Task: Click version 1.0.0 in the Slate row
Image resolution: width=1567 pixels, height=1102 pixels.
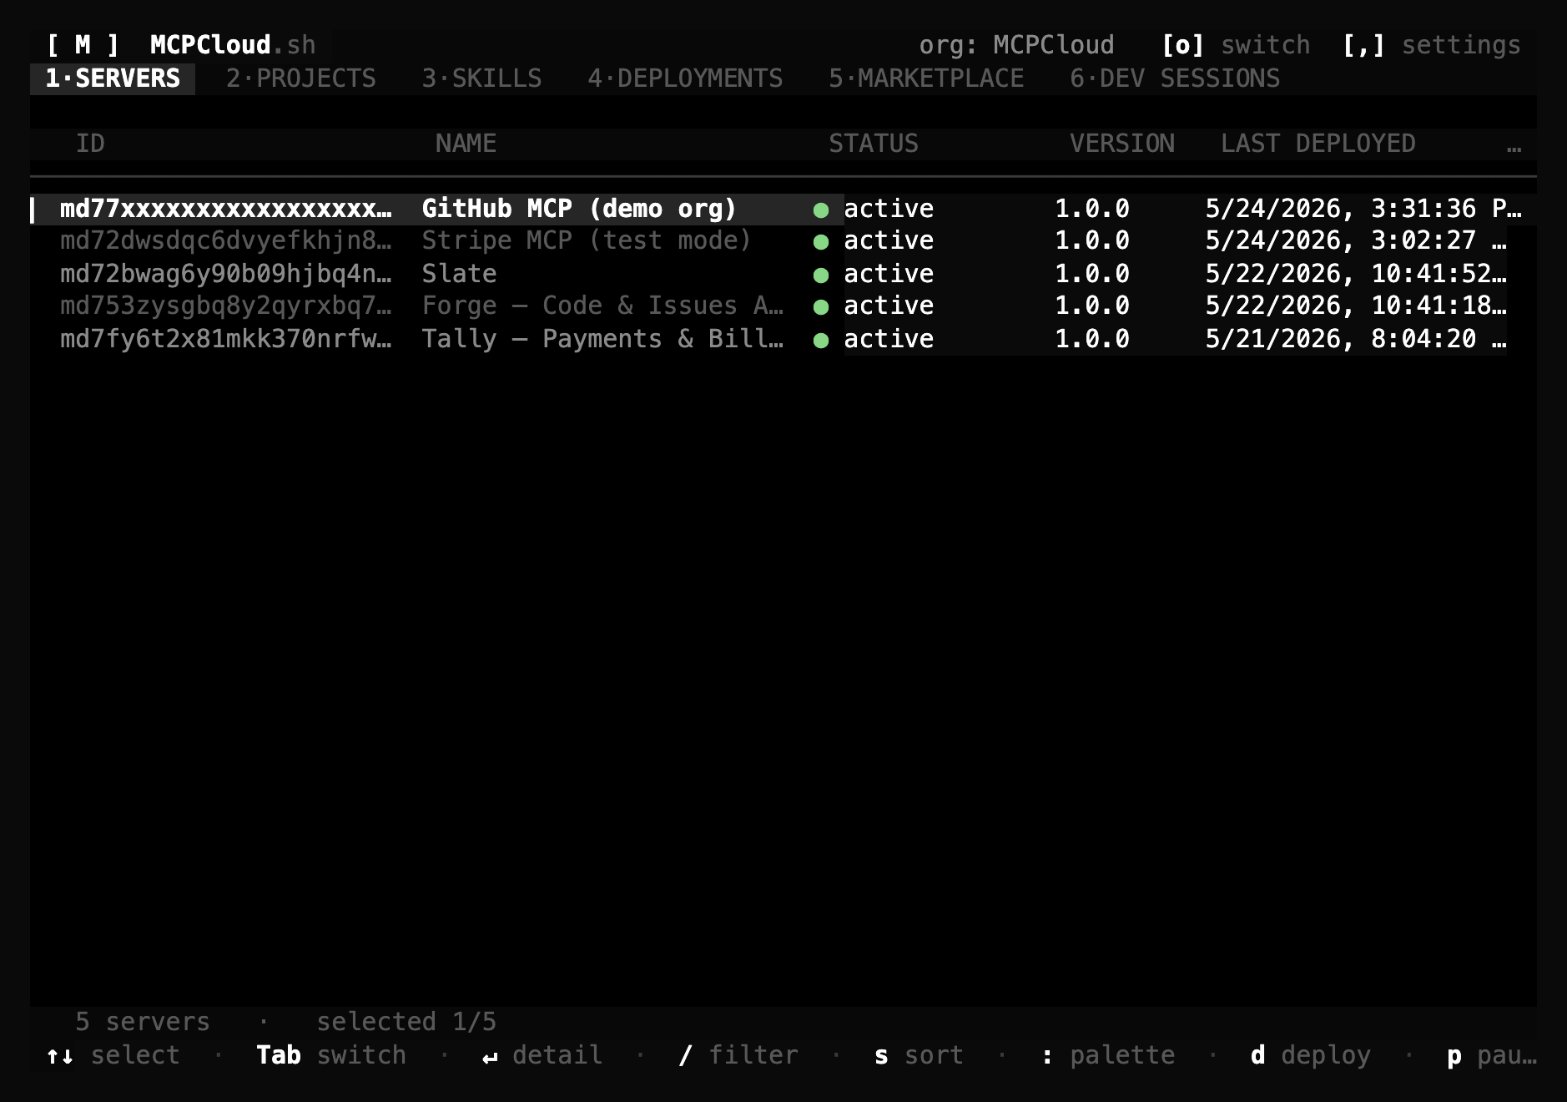Action: [1092, 274]
